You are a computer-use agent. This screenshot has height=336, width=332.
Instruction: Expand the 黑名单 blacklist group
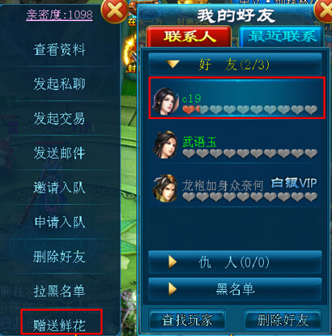235,289
